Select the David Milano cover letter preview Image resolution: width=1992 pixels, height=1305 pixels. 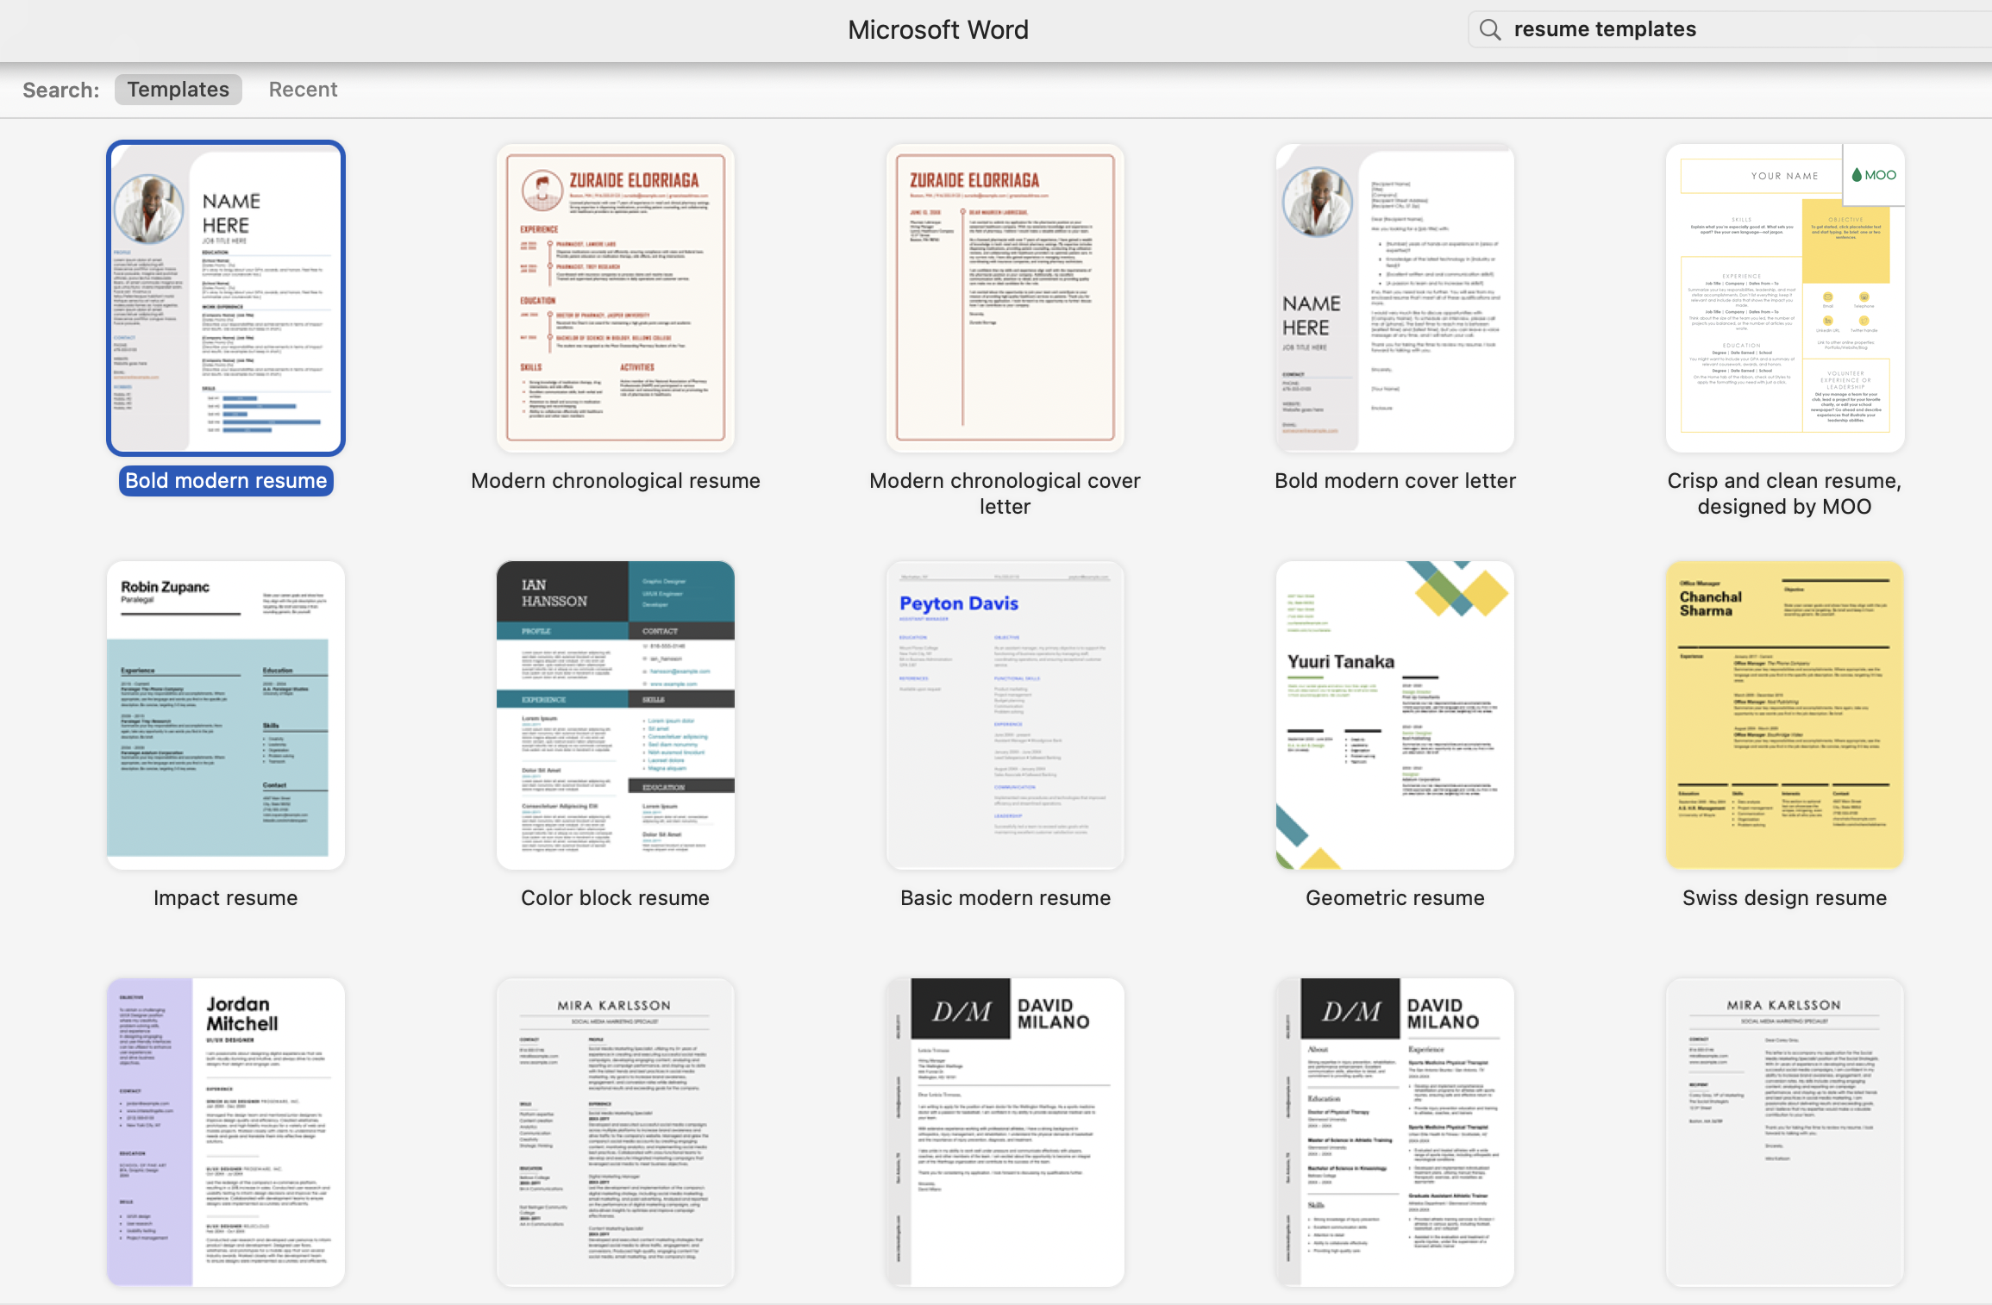pyautogui.click(x=1005, y=1132)
